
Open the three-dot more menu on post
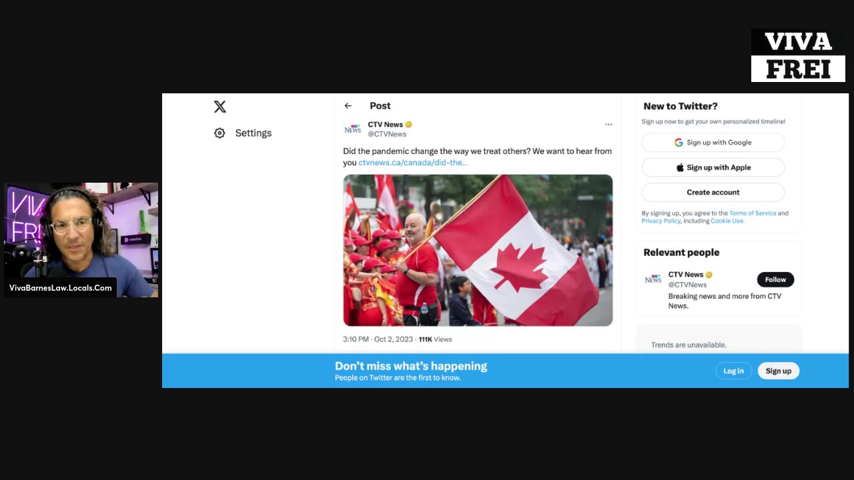click(608, 125)
